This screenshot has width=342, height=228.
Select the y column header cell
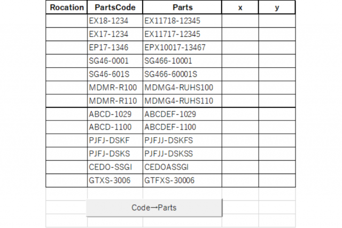tap(277, 7)
